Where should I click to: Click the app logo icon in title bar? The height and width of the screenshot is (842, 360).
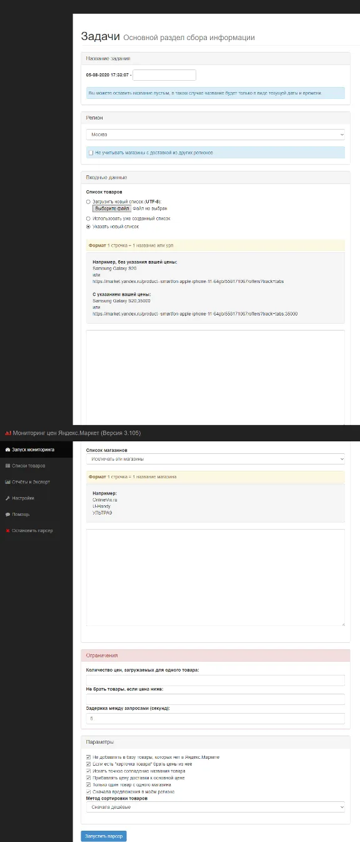point(7,433)
